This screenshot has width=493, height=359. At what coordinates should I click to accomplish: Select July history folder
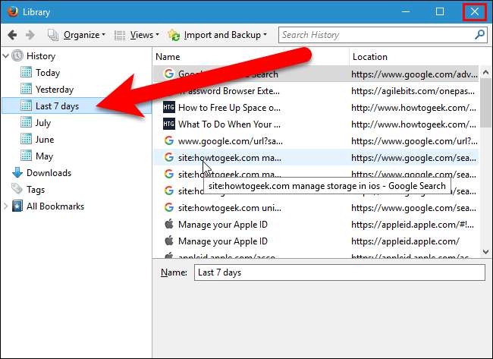(x=43, y=123)
